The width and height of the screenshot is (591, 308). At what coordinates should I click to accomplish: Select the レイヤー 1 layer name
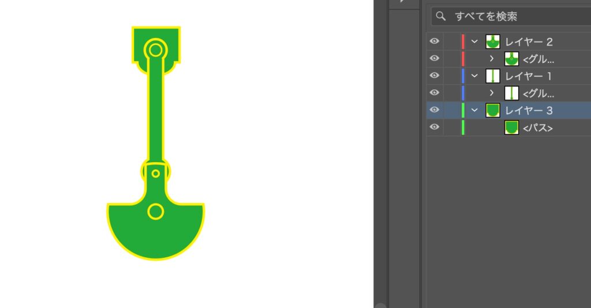coord(529,76)
